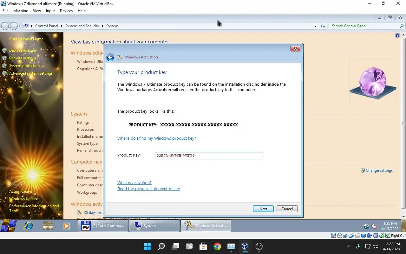406x254 pixels.
Task: Click VirtualBox shared folders status icon
Action: point(357,236)
